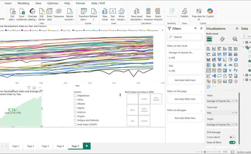Select the Donut chart visual
The image size is (251, 154).
(x=236, y=60)
